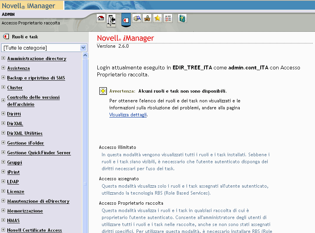The image size is (315, 233).
Task: Open the LDAP role link
Action: point(13,182)
